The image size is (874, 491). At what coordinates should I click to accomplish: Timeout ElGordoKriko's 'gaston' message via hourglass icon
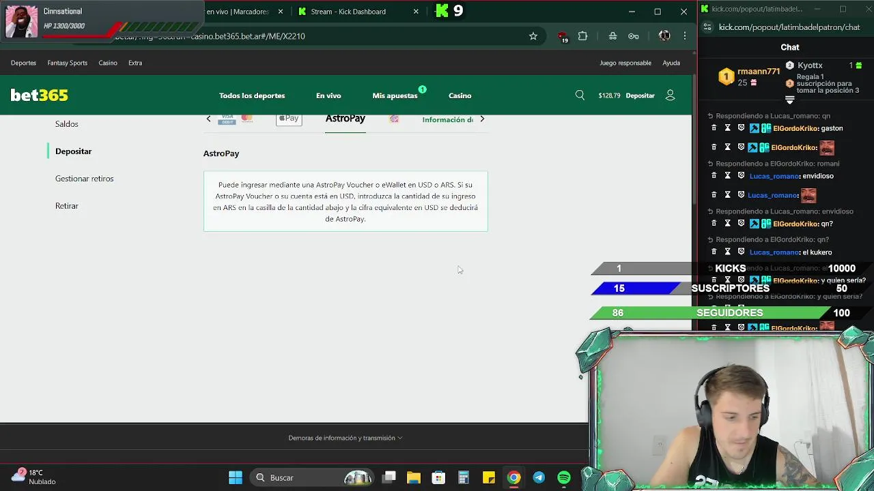point(727,128)
